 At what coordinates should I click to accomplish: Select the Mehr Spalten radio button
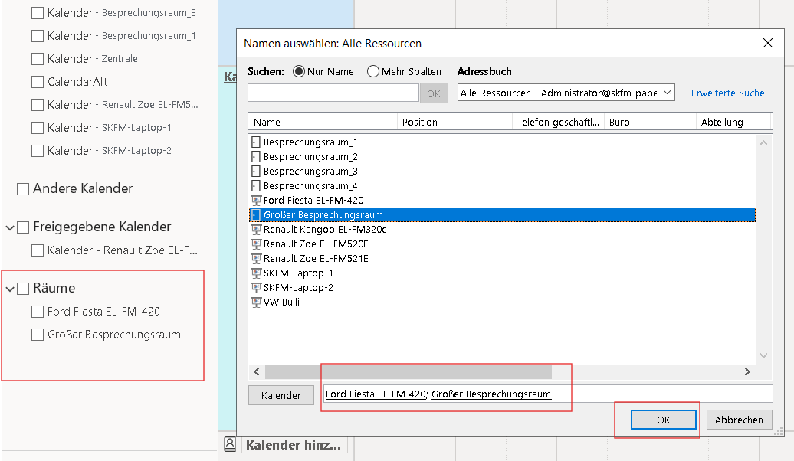373,72
